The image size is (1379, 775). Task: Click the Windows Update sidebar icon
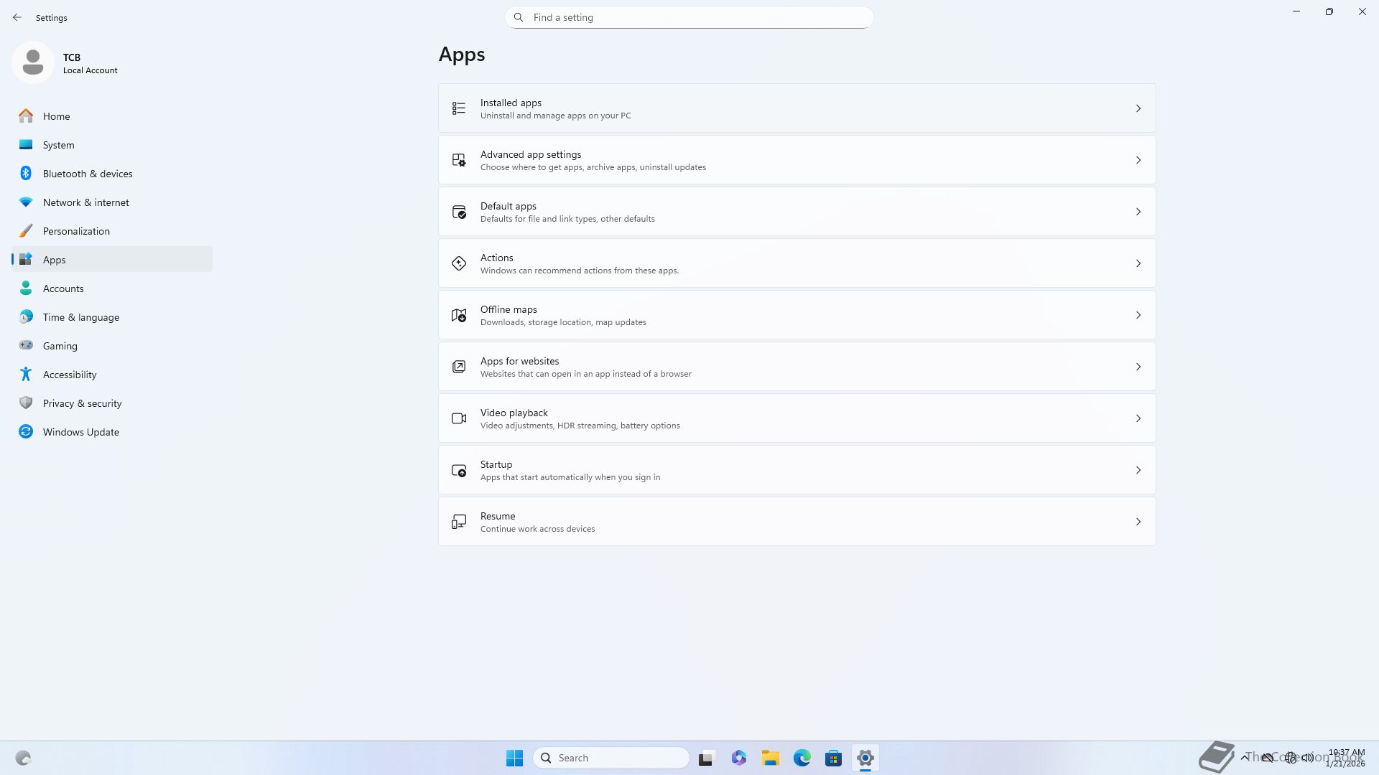(26, 432)
